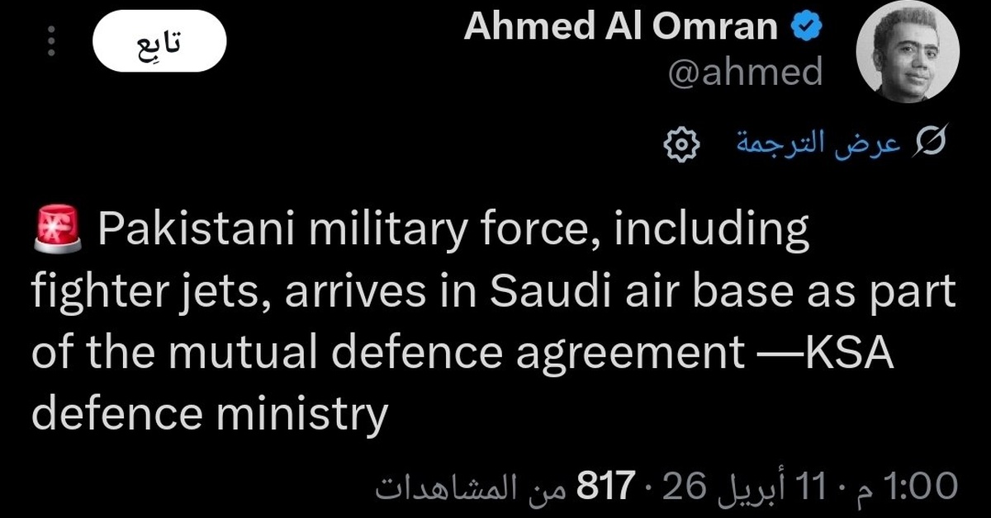Open translation settings gear icon

pos(682,145)
